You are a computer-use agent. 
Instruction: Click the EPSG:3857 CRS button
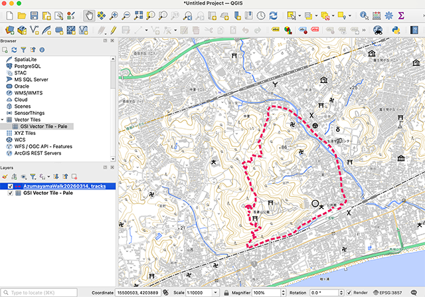coord(388,292)
